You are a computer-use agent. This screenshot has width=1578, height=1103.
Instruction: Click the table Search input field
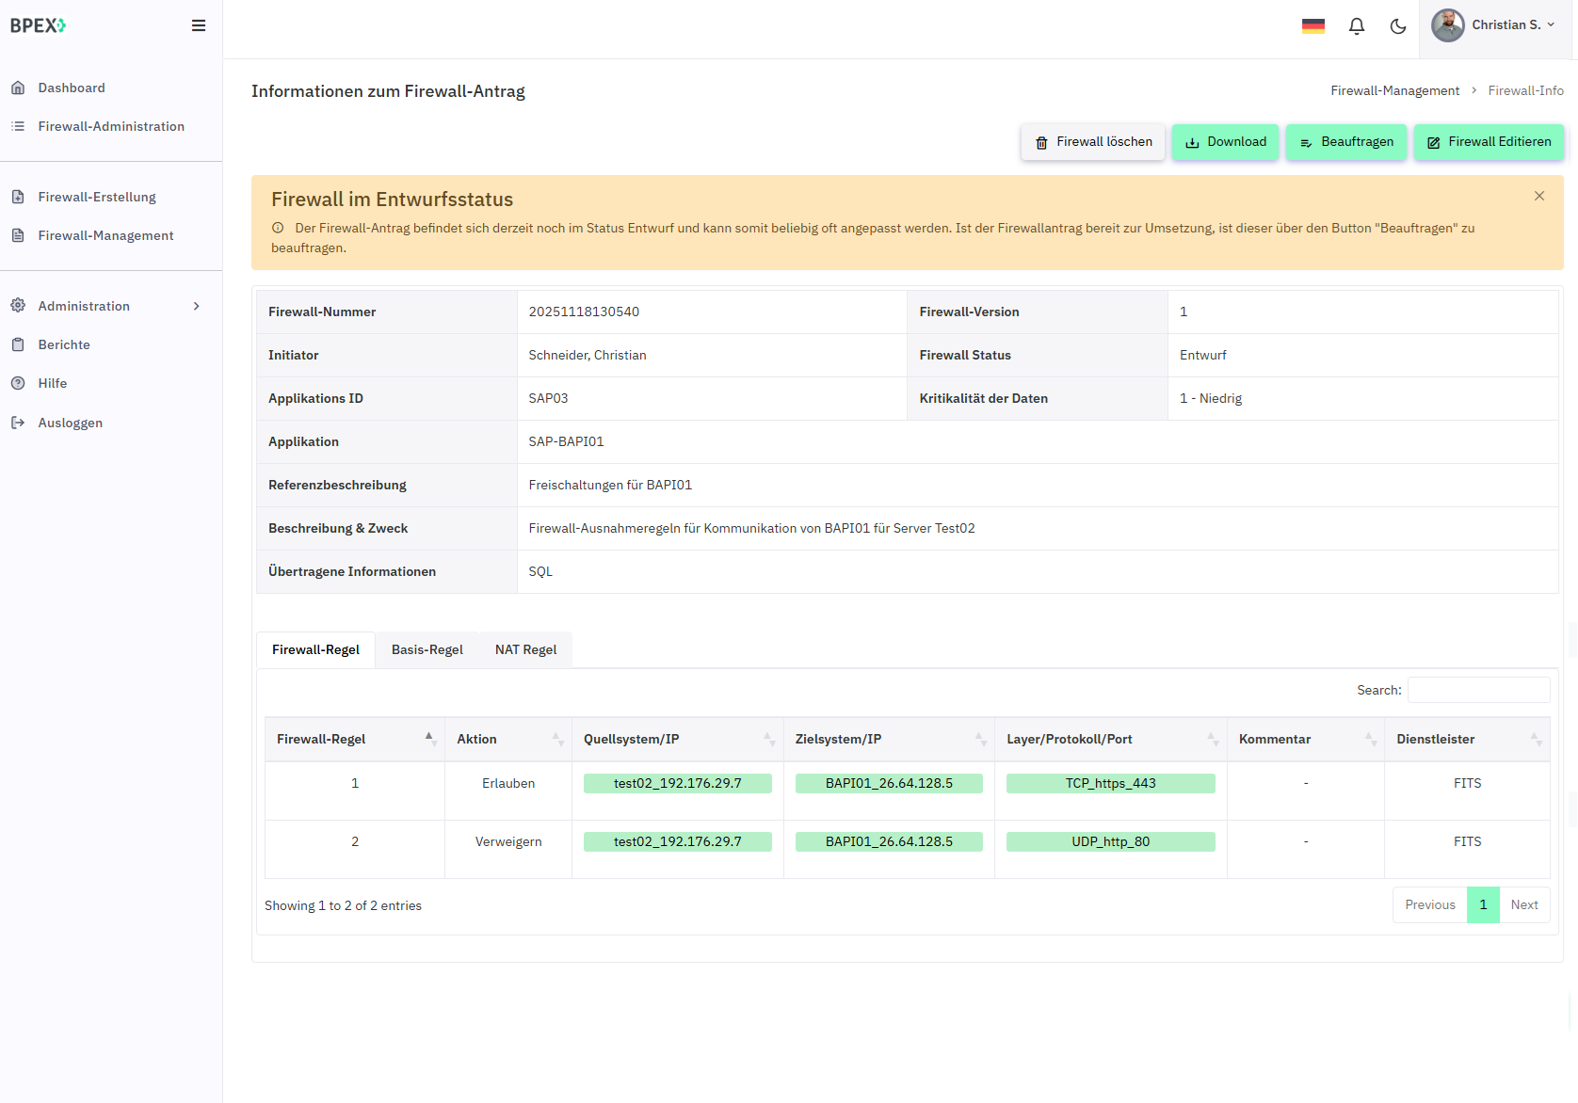tap(1478, 690)
